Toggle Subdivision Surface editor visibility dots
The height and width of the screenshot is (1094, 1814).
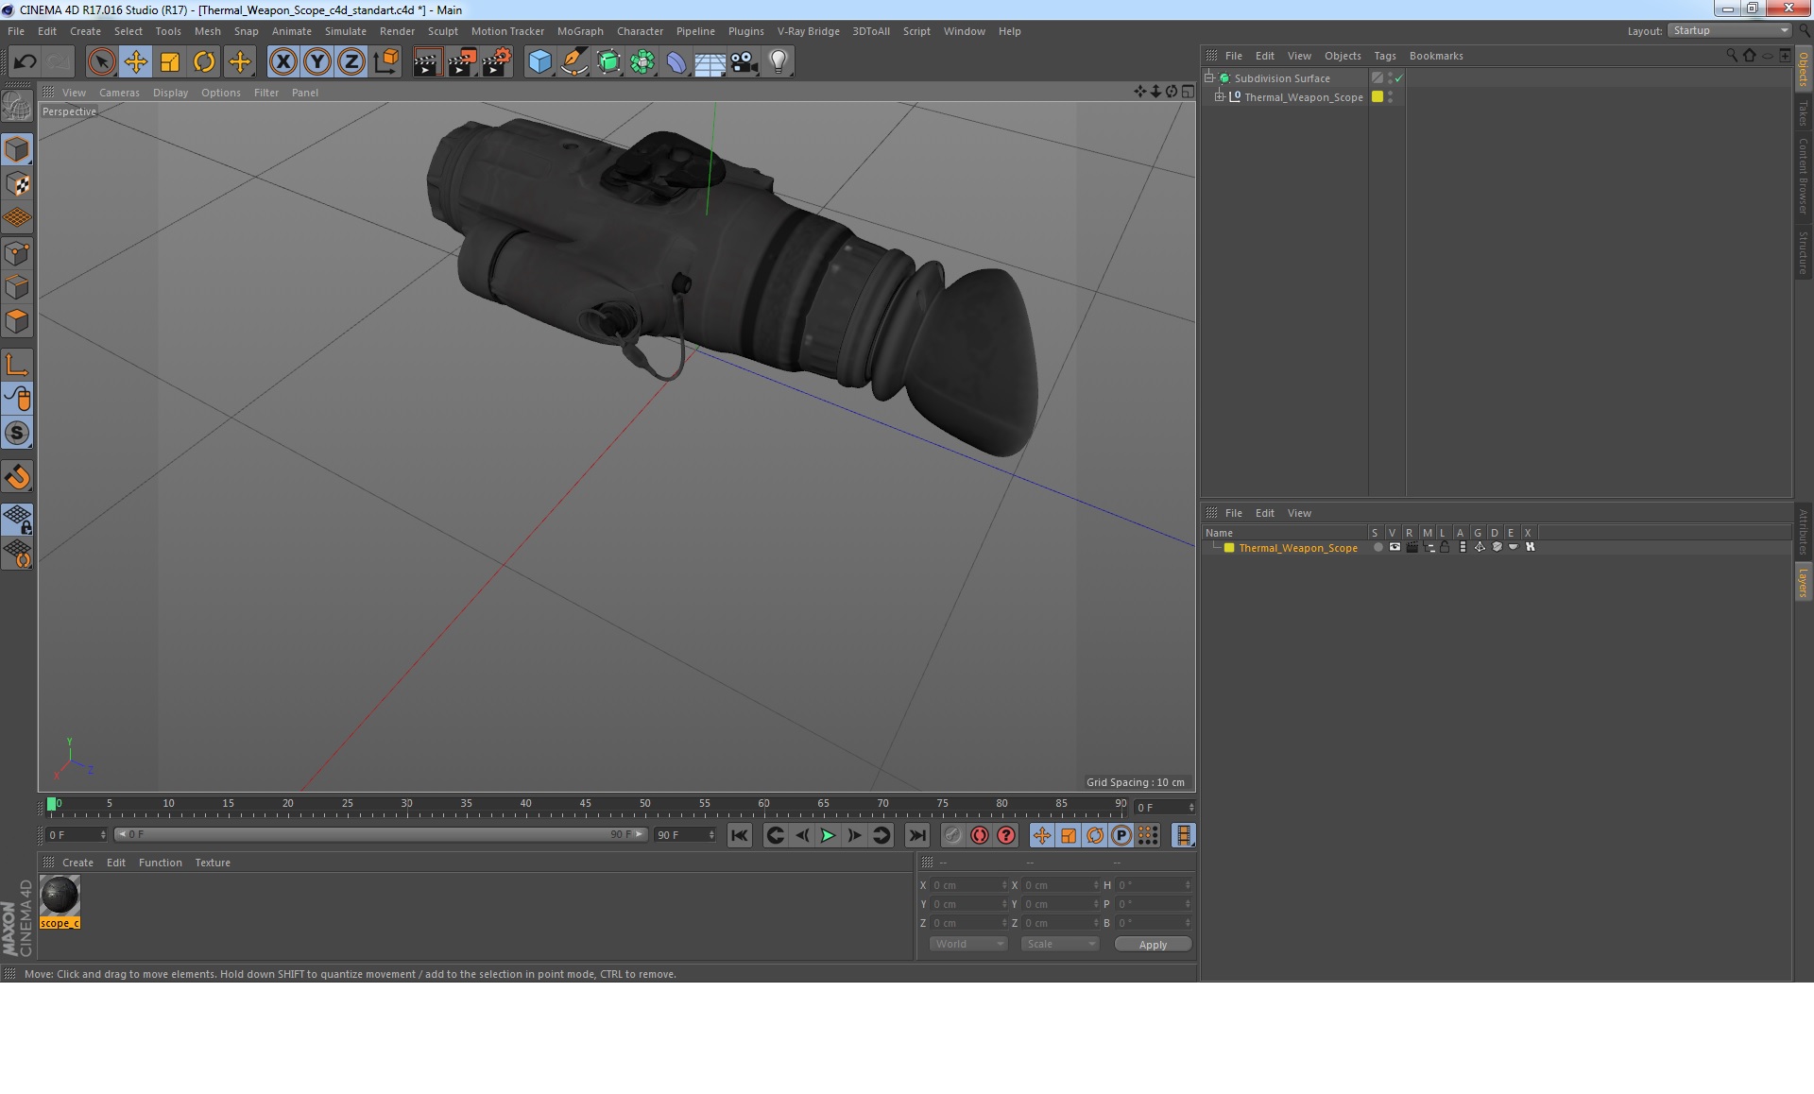point(1390,78)
